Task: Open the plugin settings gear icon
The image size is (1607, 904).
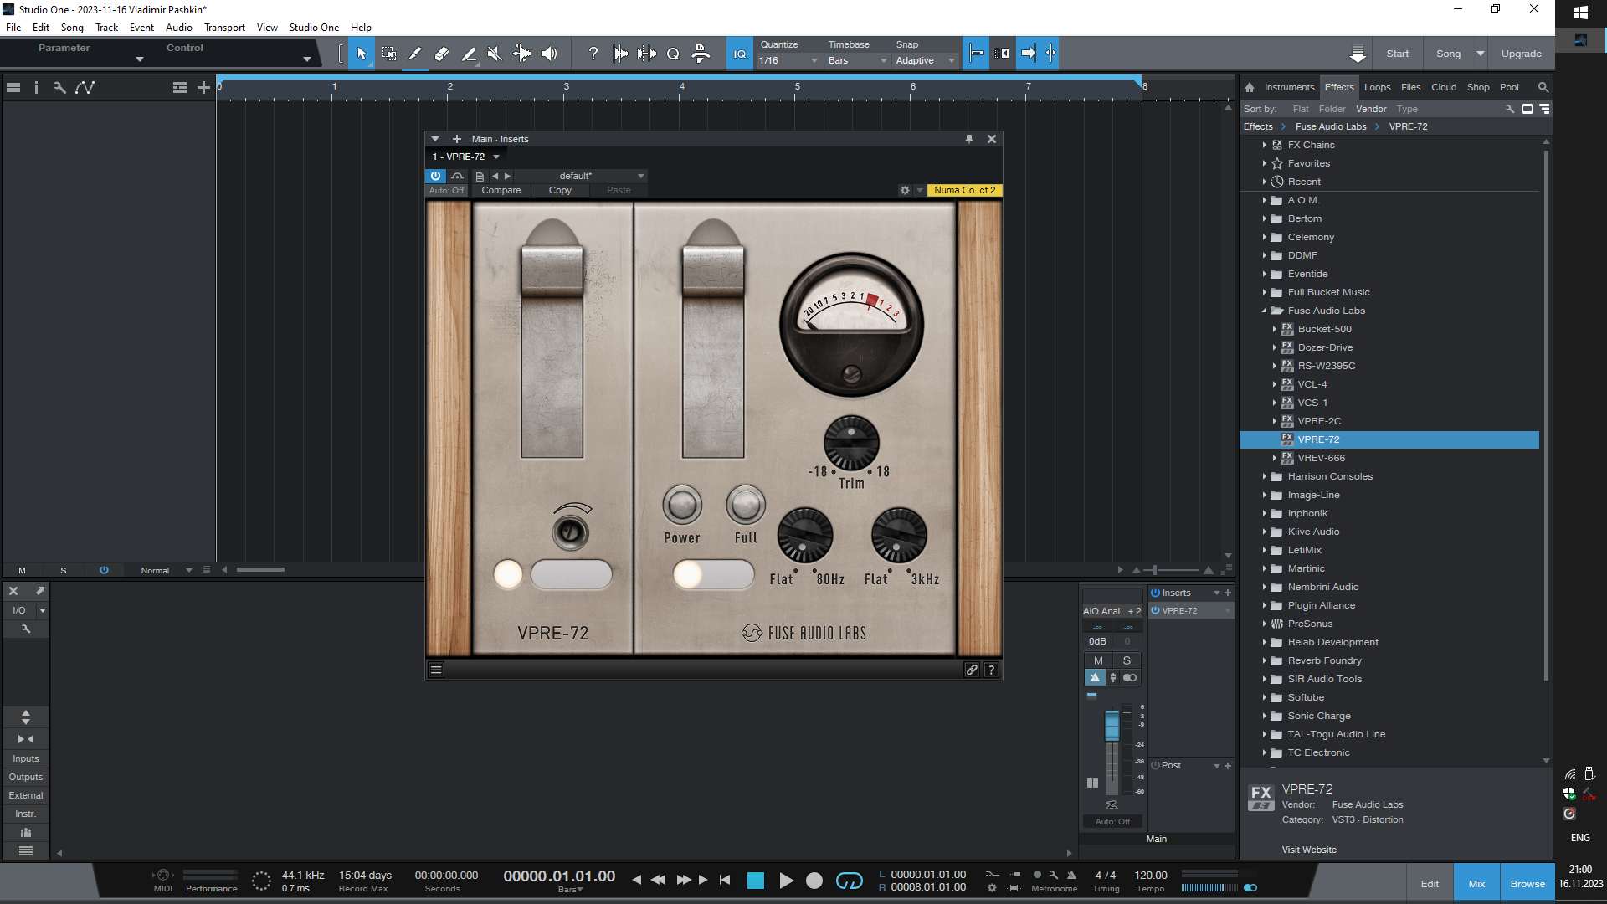Action: 905,190
